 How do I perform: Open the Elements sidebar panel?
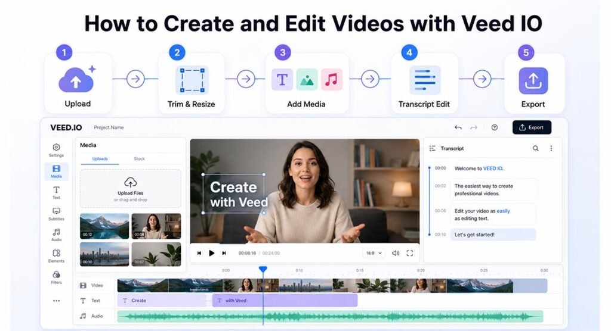point(56,256)
